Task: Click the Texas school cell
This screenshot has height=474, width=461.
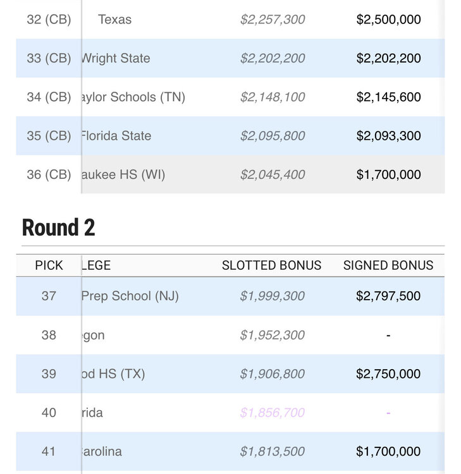Action: pos(115,20)
